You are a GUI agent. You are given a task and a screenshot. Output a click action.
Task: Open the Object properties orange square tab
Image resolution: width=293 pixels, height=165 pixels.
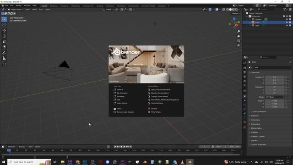(244, 96)
